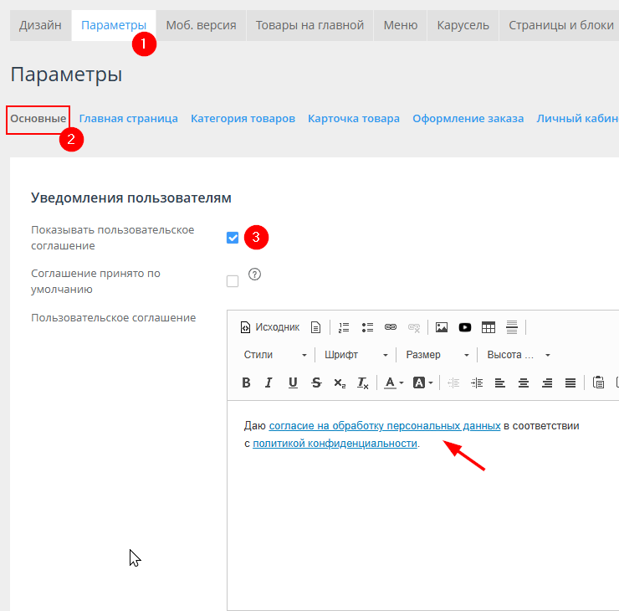Click help icon beside default agreement
This screenshot has width=619, height=611.
[x=254, y=274]
